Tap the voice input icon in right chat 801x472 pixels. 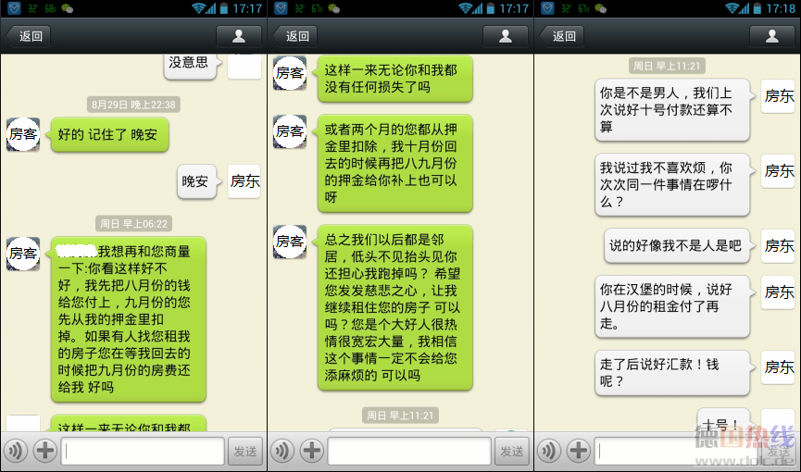pyautogui.click(x=549, y=451)
